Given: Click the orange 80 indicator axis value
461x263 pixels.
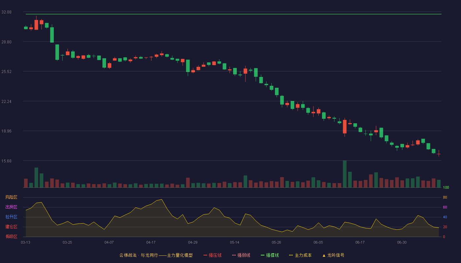Looking at the screenshot, I should coord(445,197).
